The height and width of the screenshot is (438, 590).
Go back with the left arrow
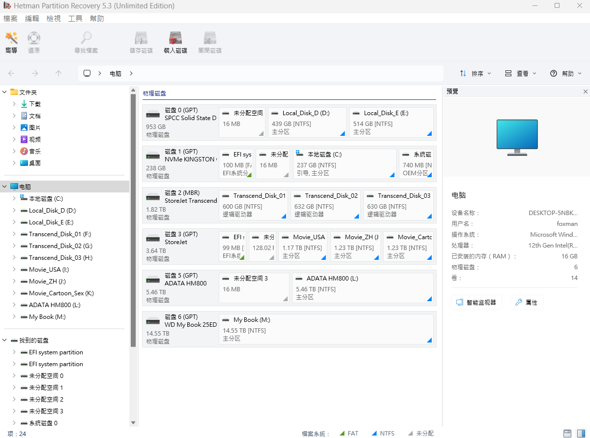click(11, 73)
